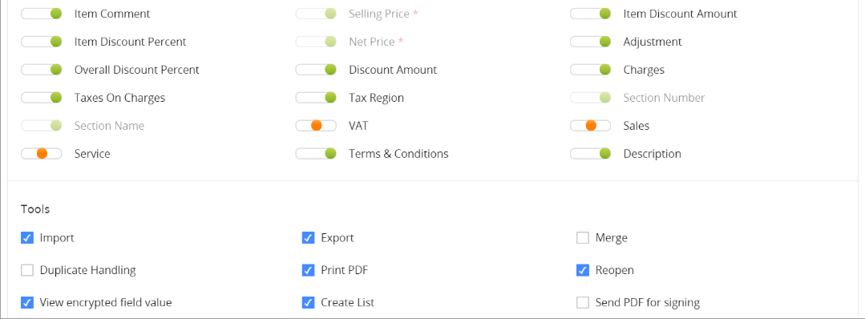Uncheck the Export checkbox
This screenshot has height=319, width=865.
[x=309, y=238]
